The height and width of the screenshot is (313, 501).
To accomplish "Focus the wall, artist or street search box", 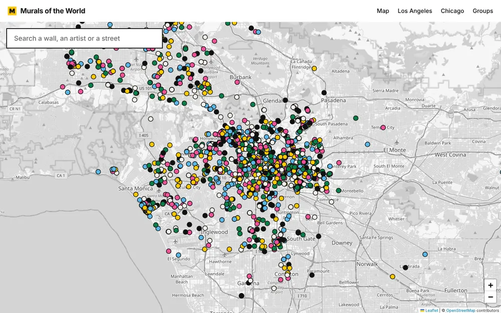I will pos(85,39).
